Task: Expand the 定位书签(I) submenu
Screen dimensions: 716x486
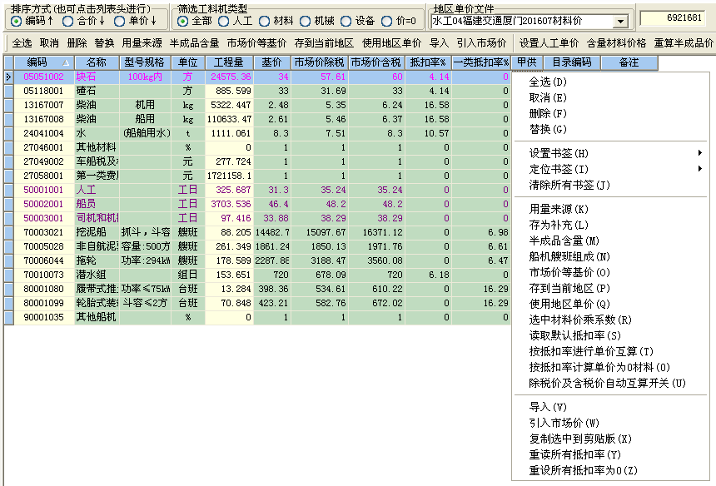Action: [x=616, y=169]
